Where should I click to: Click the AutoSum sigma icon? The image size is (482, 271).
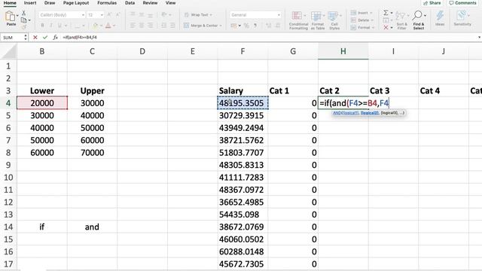tap(386, 13)
